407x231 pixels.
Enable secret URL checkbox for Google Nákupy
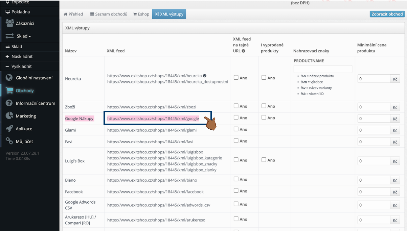pos(236,118)
